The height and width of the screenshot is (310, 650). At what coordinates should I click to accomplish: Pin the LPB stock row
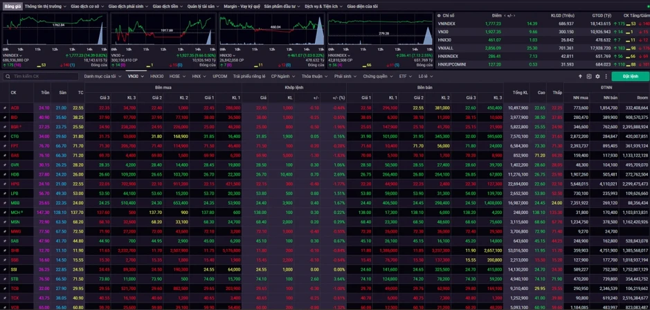[x=5, y=193]
